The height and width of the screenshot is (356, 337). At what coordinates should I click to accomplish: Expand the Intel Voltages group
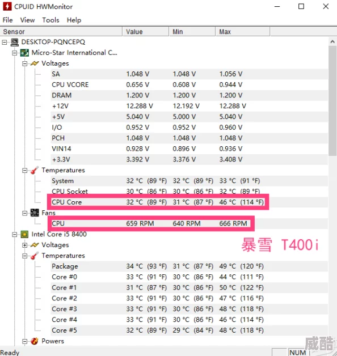point(25,245)
